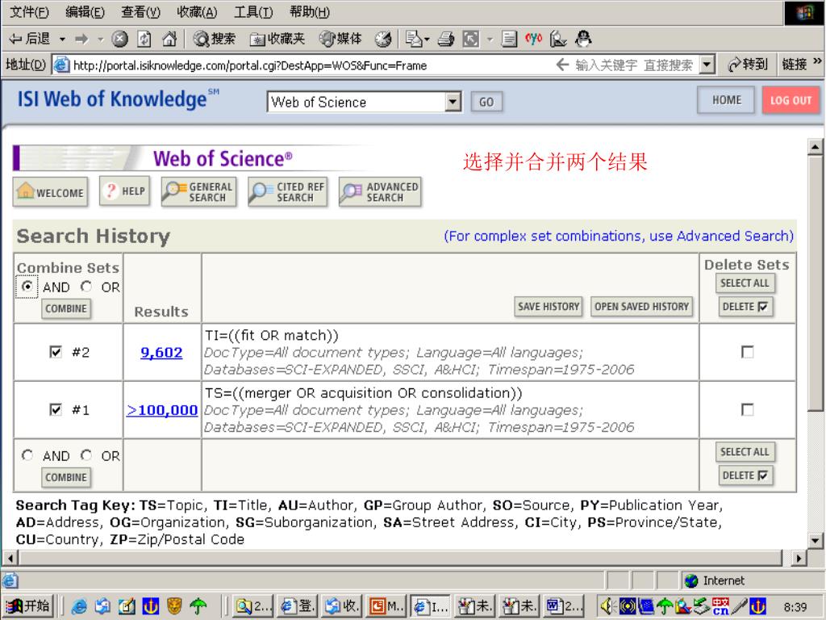Viewport: 826px width, 620px height.
Task: Expand the 链接 links chevron
Action: [817, 61]
